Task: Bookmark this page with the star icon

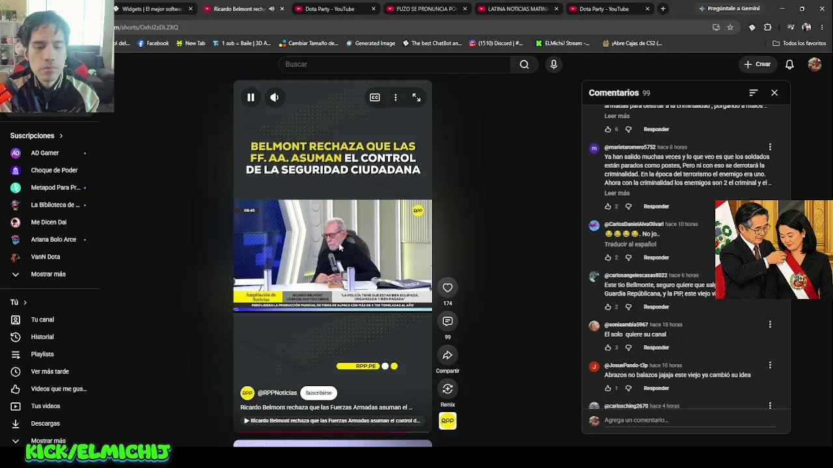Action: tap(730, 27)
